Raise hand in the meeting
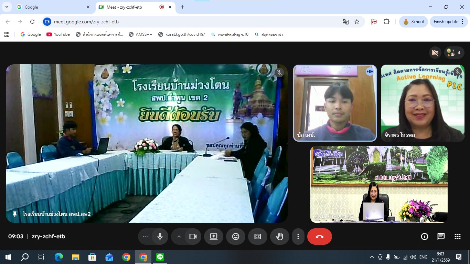 tap(279, 236)
